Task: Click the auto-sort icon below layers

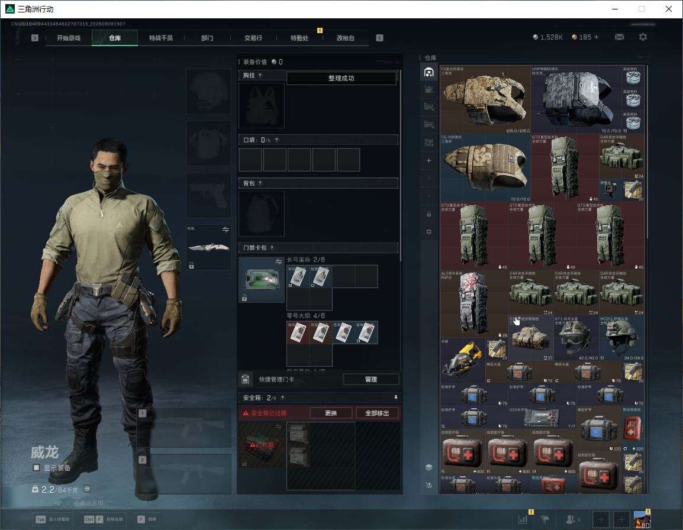Action: click(x=429, y=485)
